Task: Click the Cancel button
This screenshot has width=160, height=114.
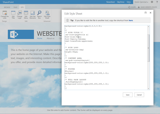Action: tap(139, 95)
